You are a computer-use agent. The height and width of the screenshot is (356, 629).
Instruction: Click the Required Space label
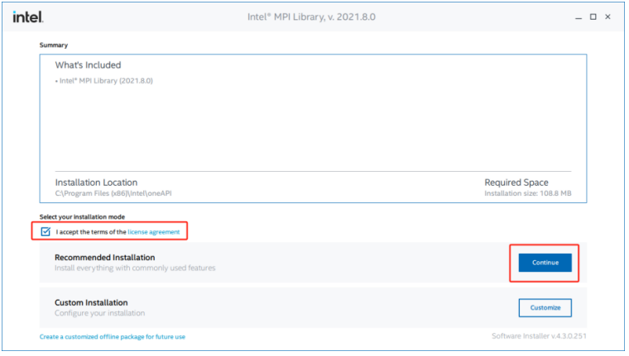point(516,183)
